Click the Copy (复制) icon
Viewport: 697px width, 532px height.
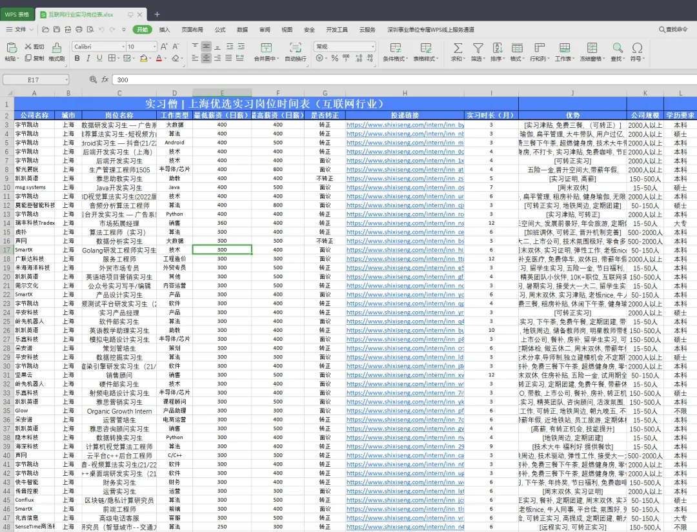[28, 58]
